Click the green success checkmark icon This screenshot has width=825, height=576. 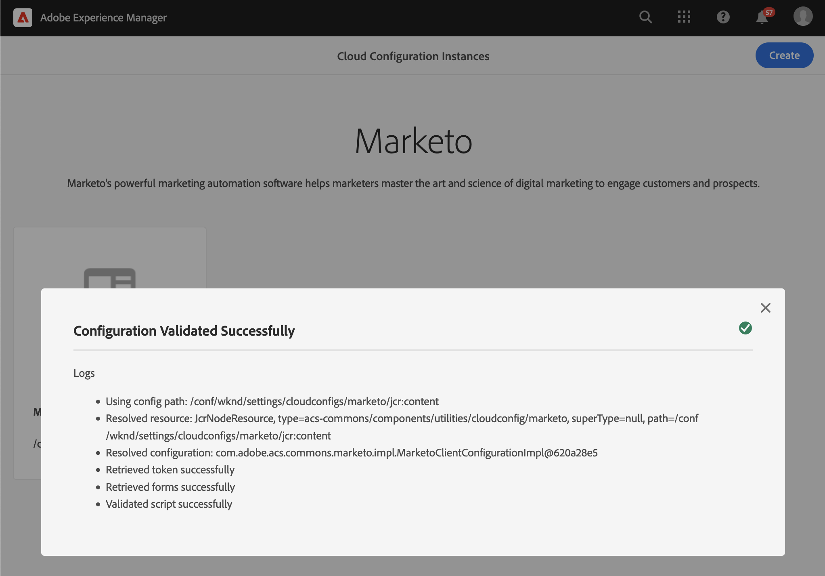click(745, 328)
